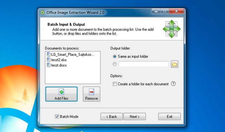Open the browse output folder icon

(x=174, y=64)
